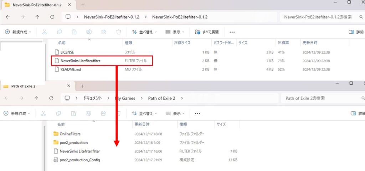Screen dimensions: 365x171
Task: Open the OnlineFilters folder
Action: 70,134
